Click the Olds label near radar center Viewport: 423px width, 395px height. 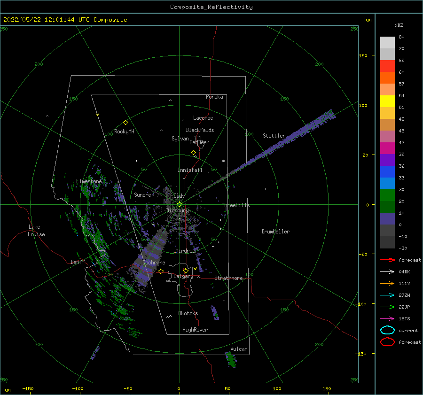coord(179,196)
